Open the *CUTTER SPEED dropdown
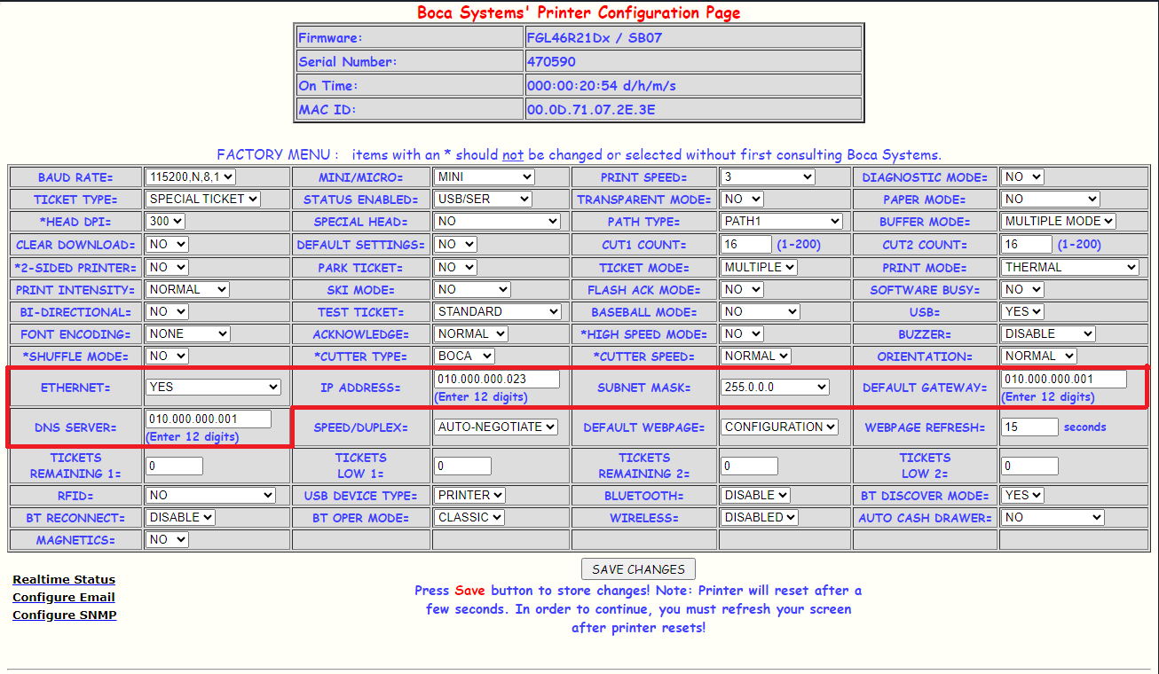 [x=754, y=356]
